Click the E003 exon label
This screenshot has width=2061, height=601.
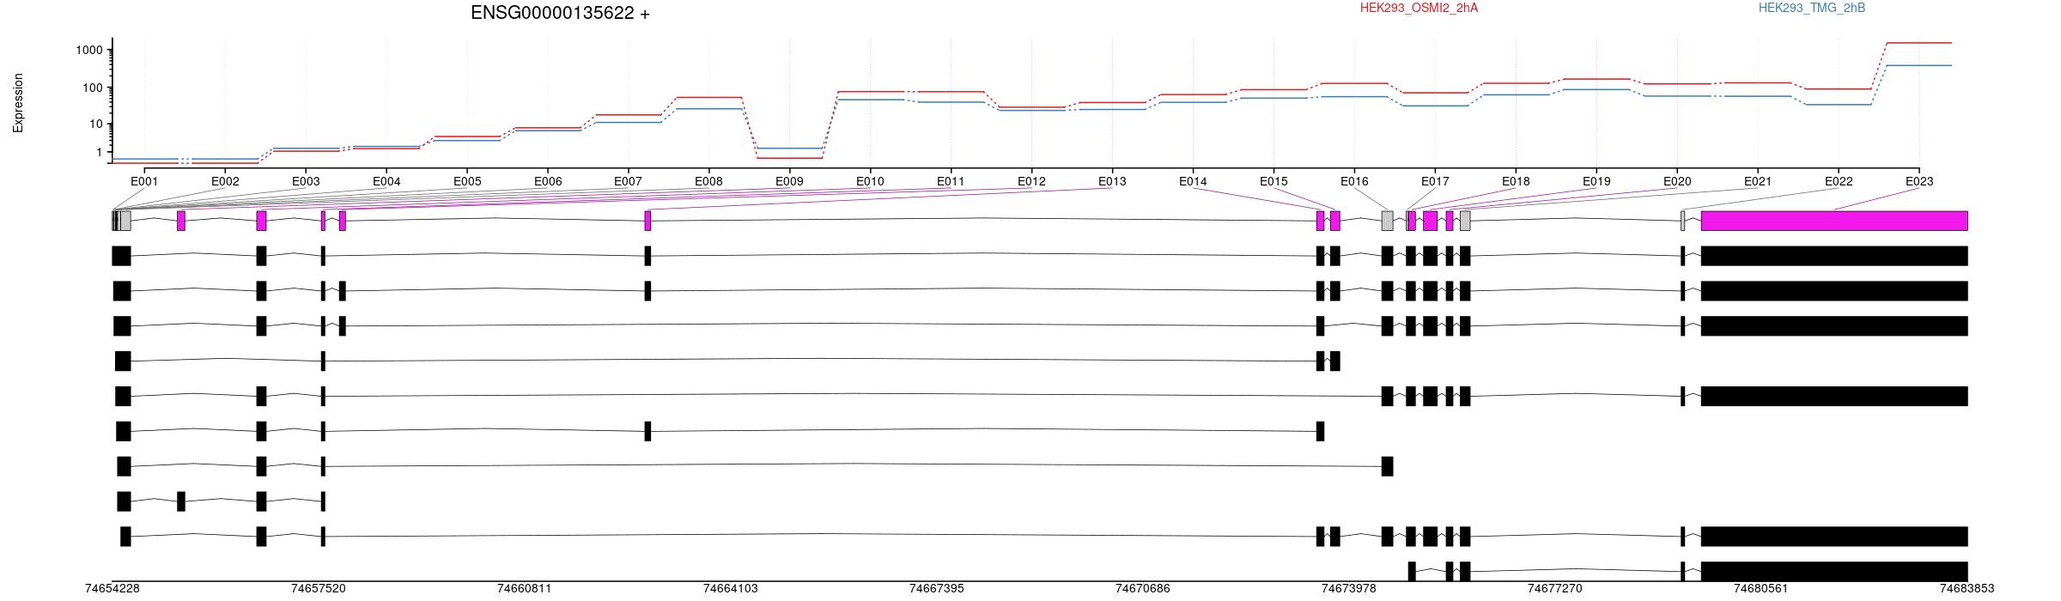tap(306, 181)
